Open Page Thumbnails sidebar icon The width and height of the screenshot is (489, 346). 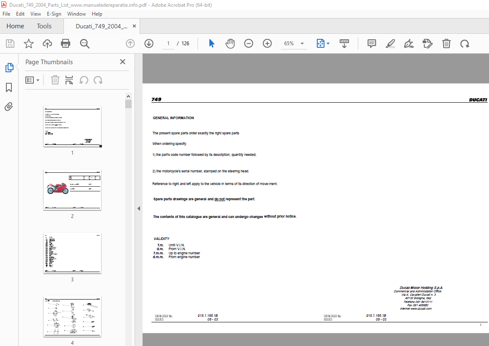(9, 68)
